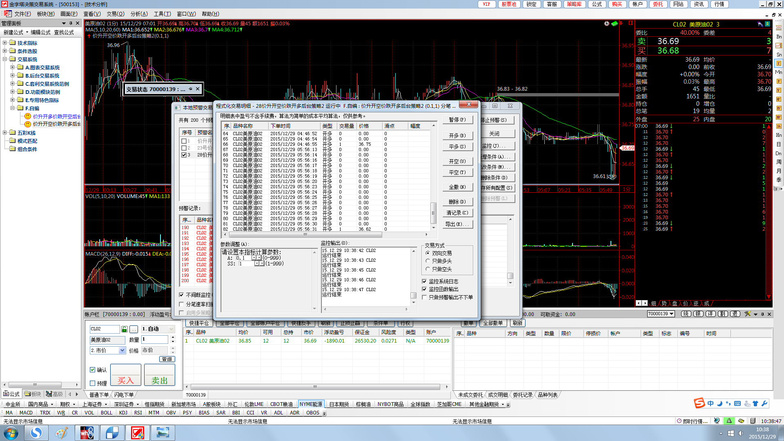Open the 其他金融期货 dropdown arrow
This screenshot has width=784, height=441.
tap(503, 405)
